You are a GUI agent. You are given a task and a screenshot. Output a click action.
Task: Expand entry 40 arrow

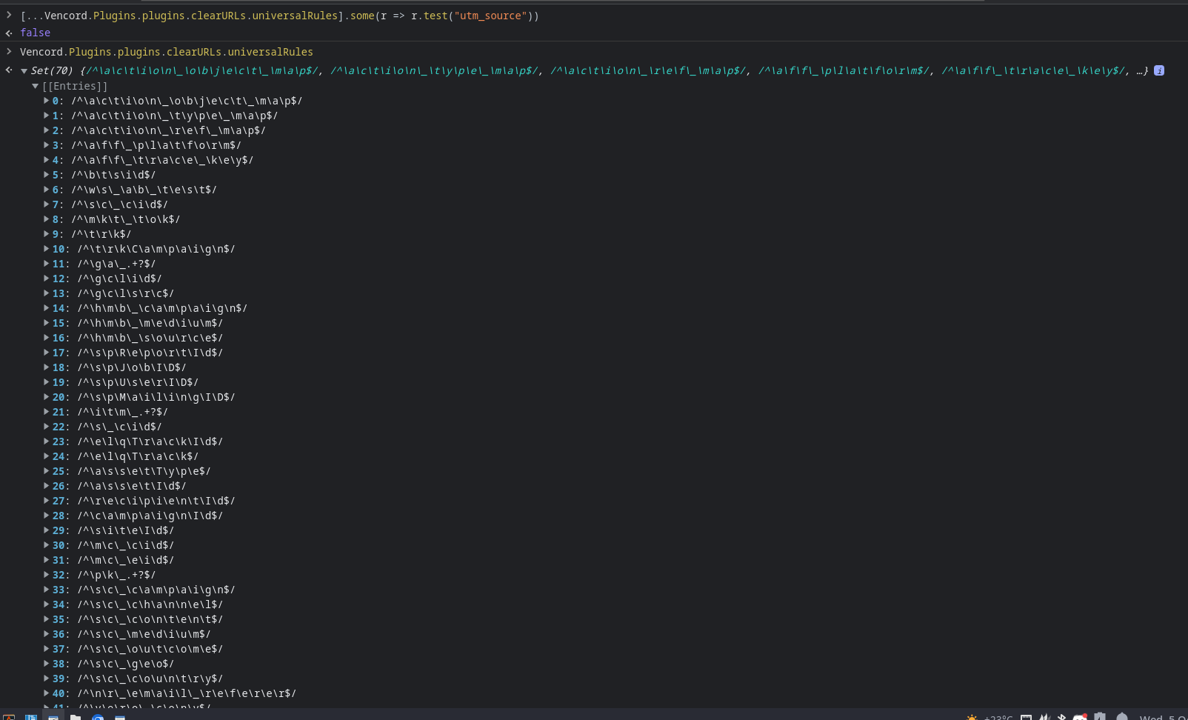[46, 693]
